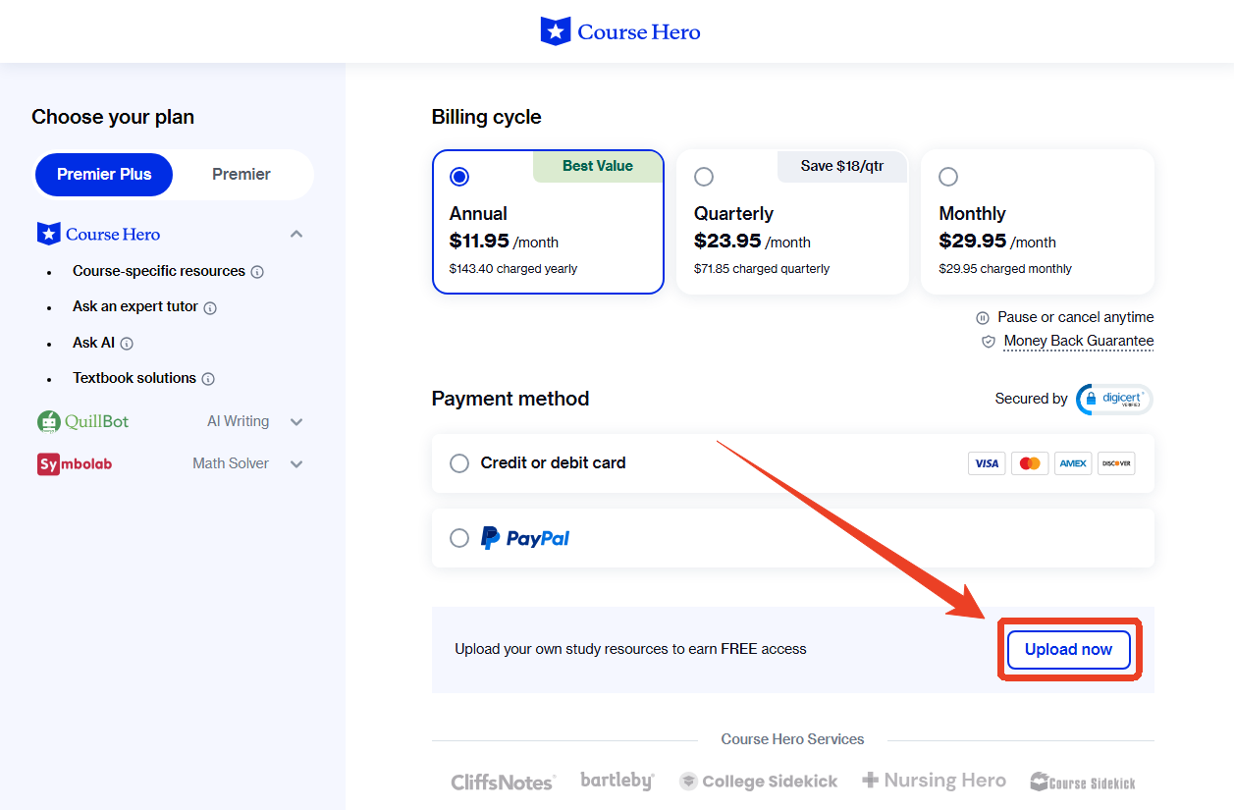Click the "Math Solver" label

pos(231,463)
